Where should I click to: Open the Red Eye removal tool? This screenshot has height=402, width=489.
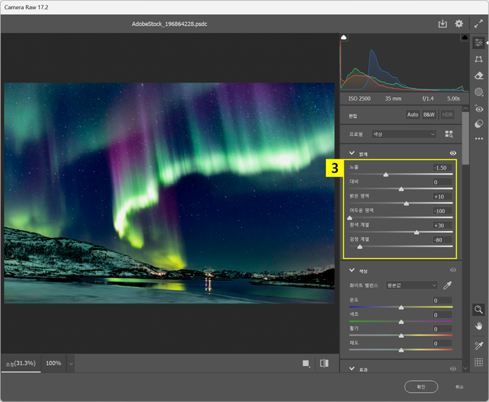coord(479,108)
